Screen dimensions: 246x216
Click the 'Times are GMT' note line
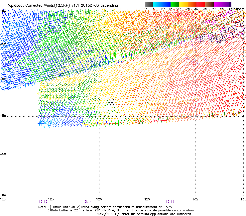pyautogui.click(x=105, y=207)
